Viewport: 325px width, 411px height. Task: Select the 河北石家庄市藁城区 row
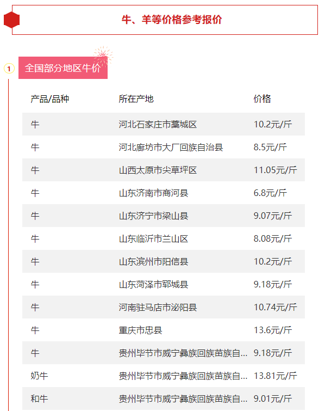pos(164,124)
